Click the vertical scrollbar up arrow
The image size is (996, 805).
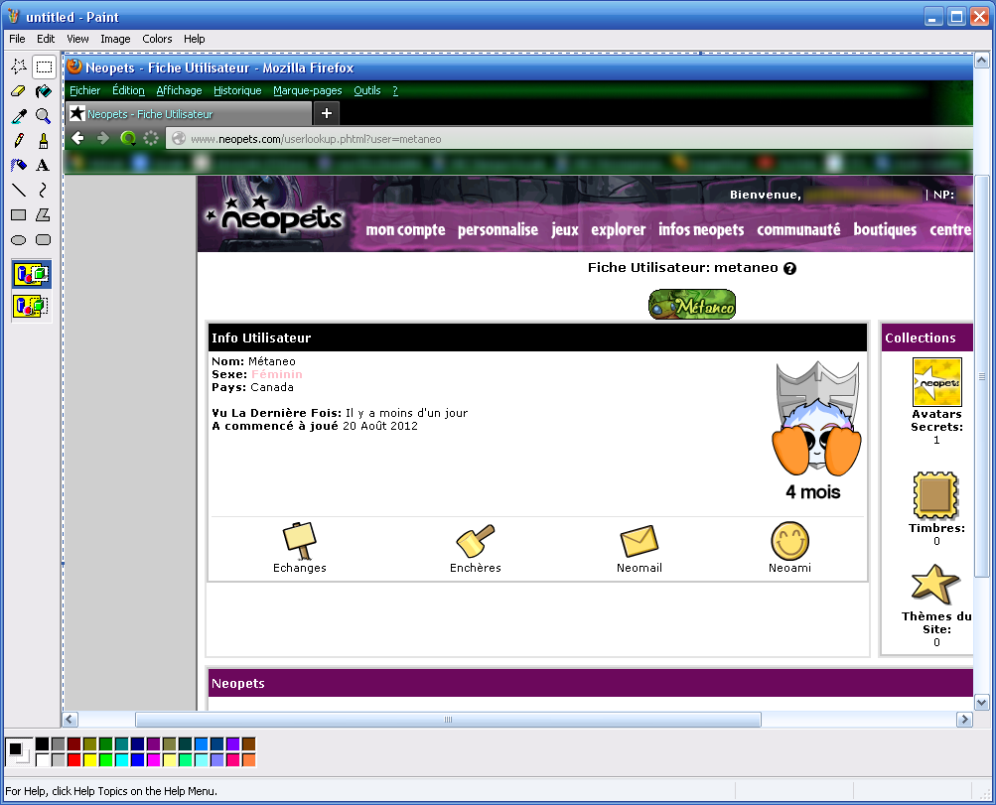(x=981, y=61)
